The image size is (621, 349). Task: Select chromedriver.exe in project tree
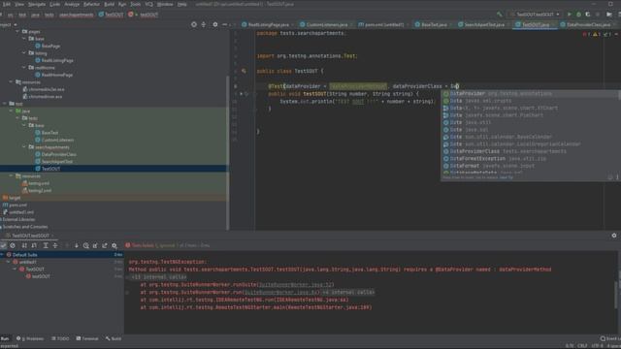46,96
